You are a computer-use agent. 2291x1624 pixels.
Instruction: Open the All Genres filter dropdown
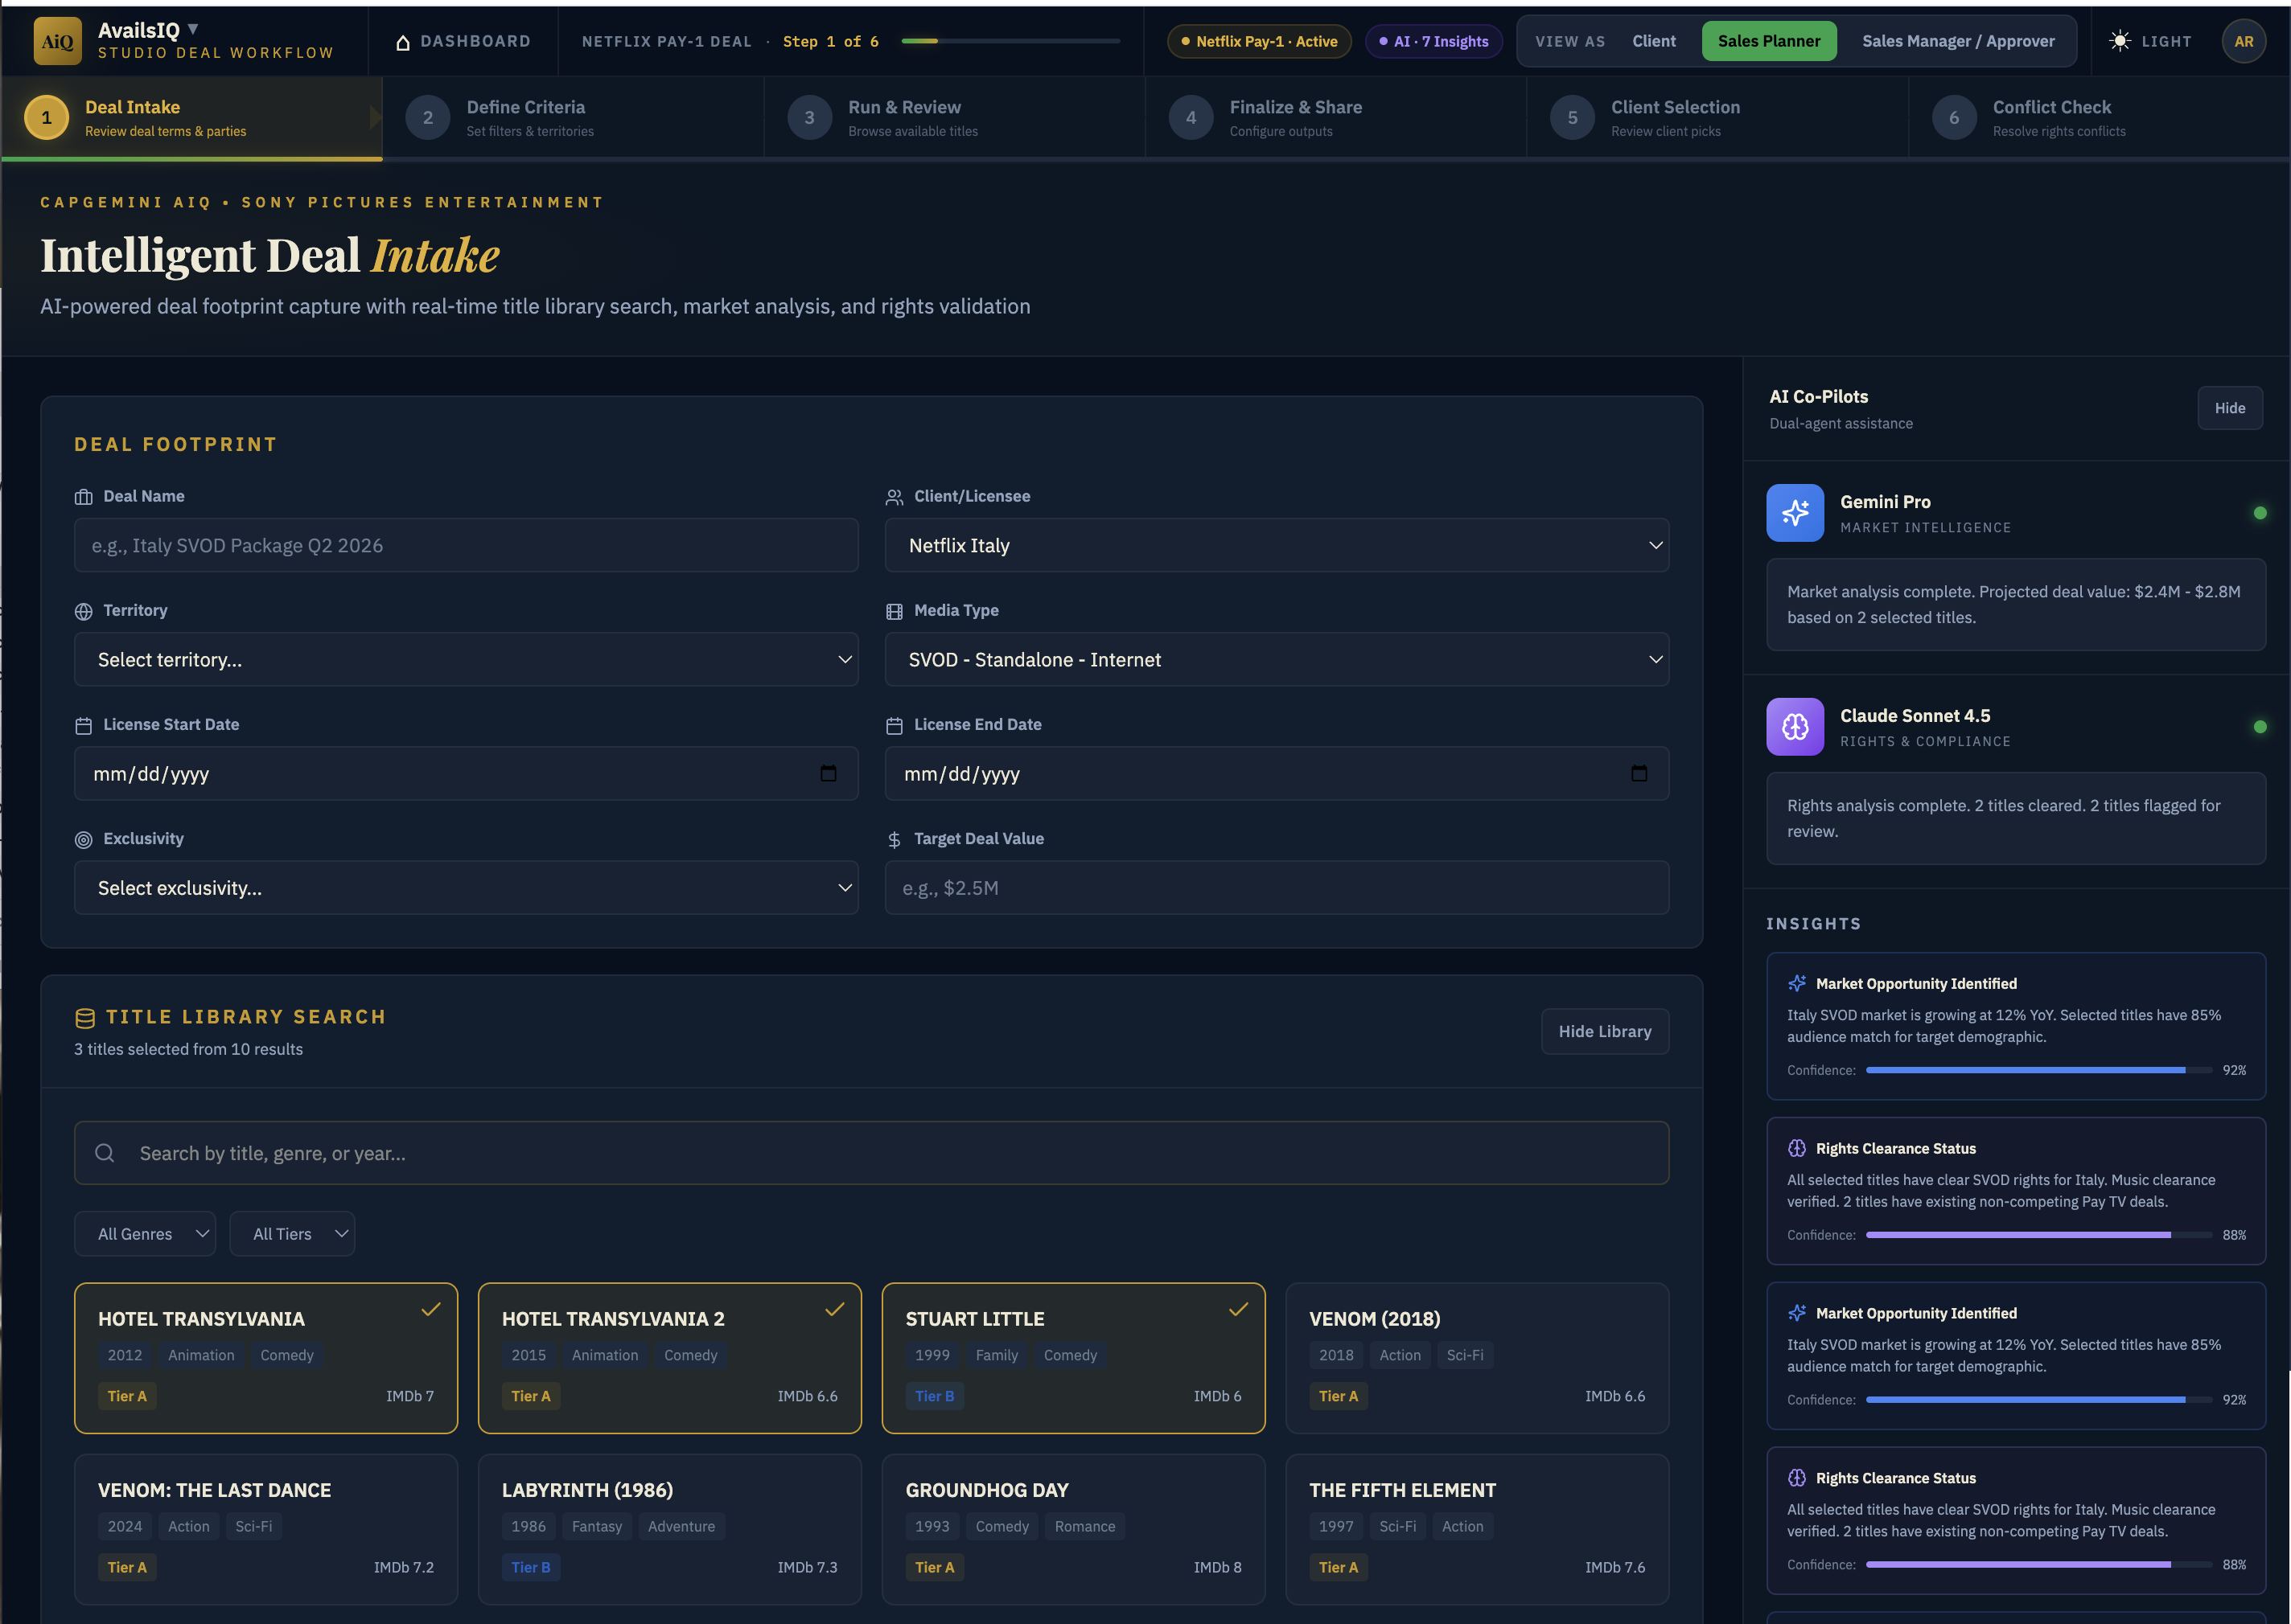point(145,1234)
